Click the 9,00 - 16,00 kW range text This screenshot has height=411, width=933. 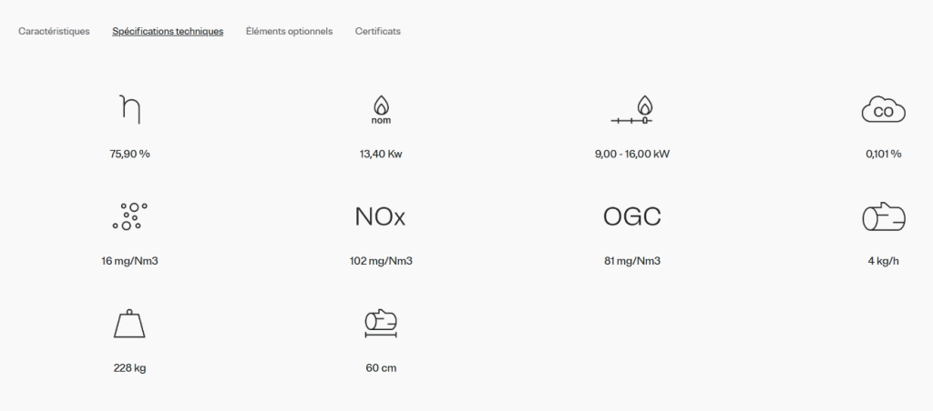632,155
